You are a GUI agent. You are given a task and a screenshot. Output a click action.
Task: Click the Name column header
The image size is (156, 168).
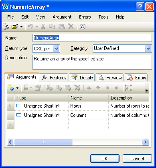(x=89, y=98)
